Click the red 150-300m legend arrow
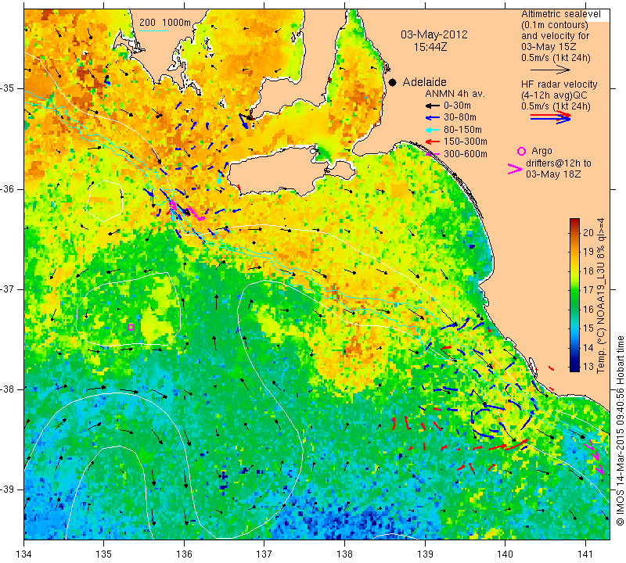Screen dimensions: 626x563 click(433, 142)
